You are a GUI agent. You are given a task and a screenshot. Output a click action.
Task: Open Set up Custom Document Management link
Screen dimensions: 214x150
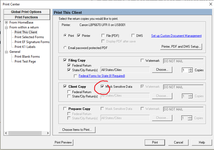[x=176, y=36]
